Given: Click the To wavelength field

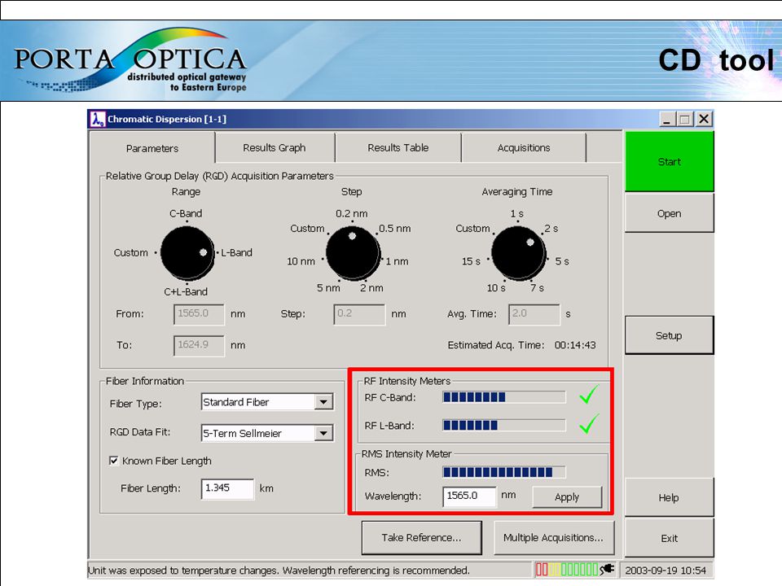Looking at the screenshot, I should tap(199, 345).
